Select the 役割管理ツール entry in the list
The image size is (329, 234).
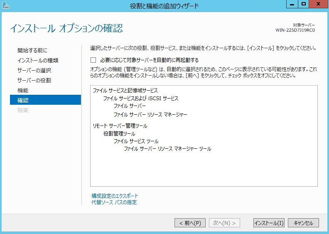(119, 133)
